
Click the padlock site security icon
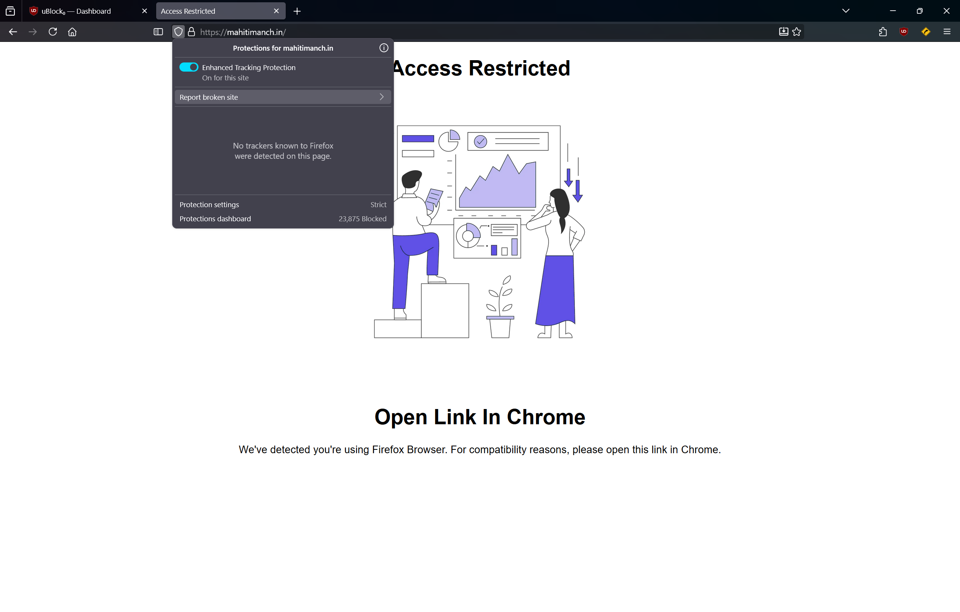191,32
